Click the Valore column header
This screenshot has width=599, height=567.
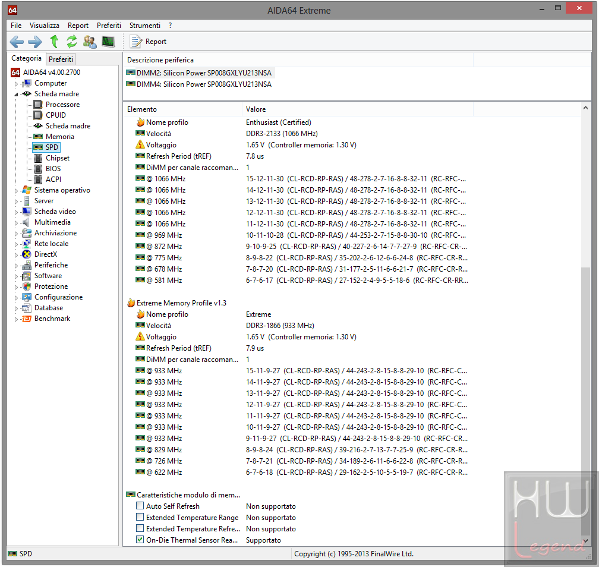tap(358, 109)
